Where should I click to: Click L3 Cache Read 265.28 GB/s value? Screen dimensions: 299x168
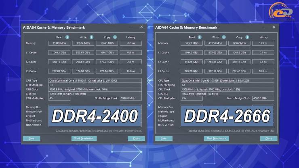pyautogui.click(x=192, y=71)
